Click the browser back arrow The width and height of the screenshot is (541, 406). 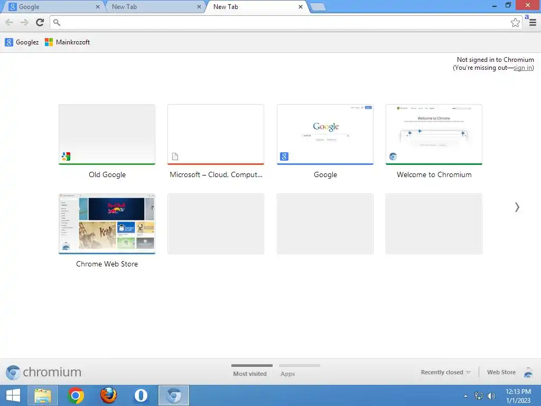10,22
